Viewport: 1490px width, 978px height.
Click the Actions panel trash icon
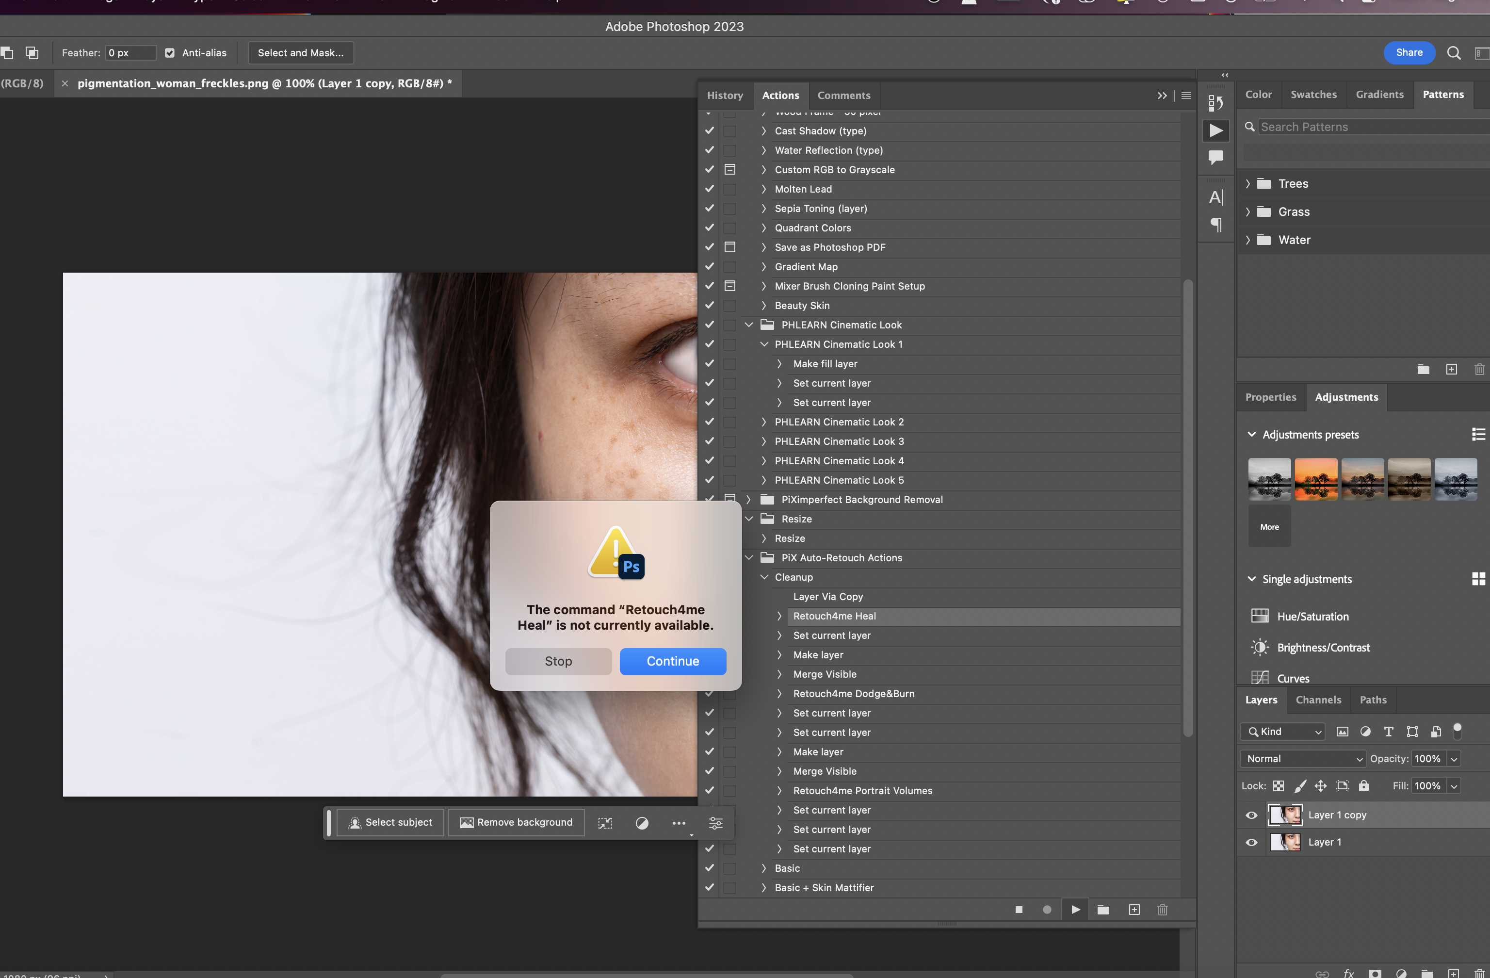point(1162,910)
